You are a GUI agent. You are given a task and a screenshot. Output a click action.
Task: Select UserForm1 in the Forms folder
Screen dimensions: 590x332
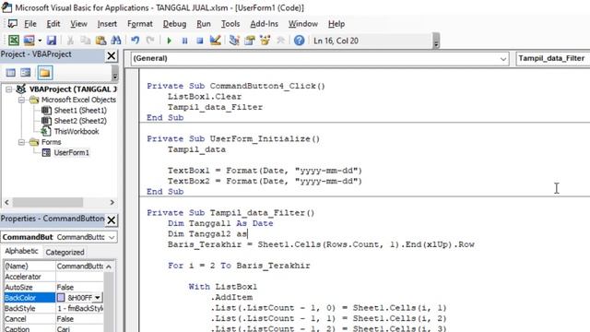point(72,152)
